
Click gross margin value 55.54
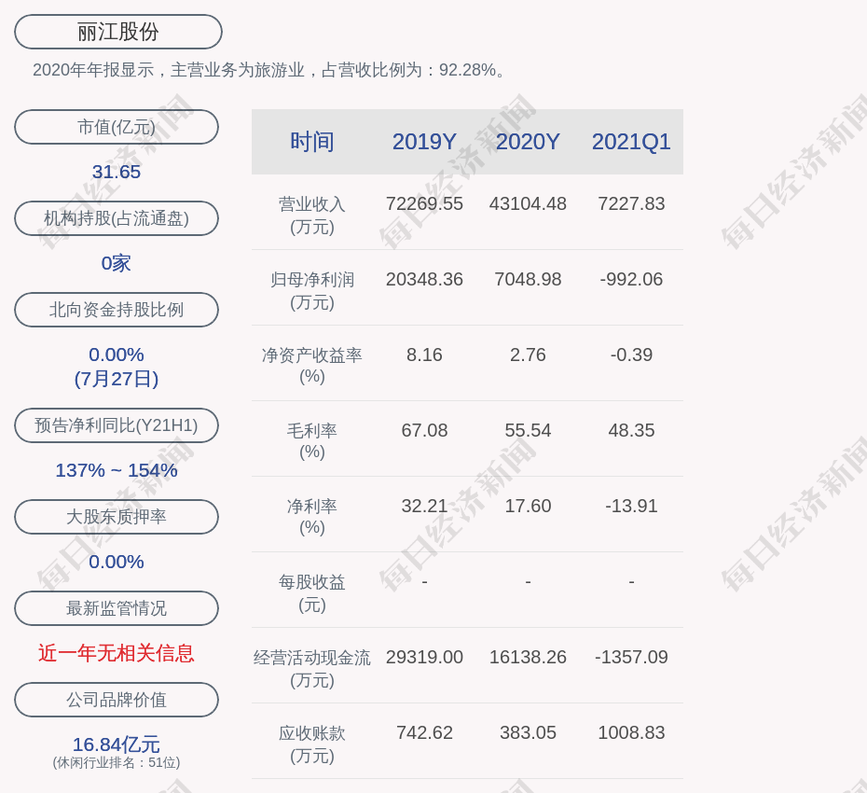click(528, 430)
